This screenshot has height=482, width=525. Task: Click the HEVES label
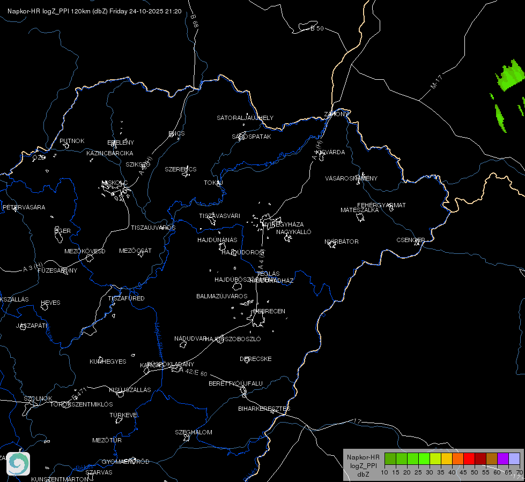tap(50, 303)
